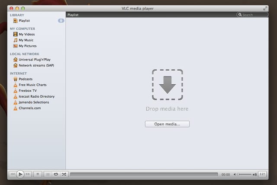The image size is (277, 185).
Task: Enter fullscreen with the window arrows icon
Action: pos(265,8)
